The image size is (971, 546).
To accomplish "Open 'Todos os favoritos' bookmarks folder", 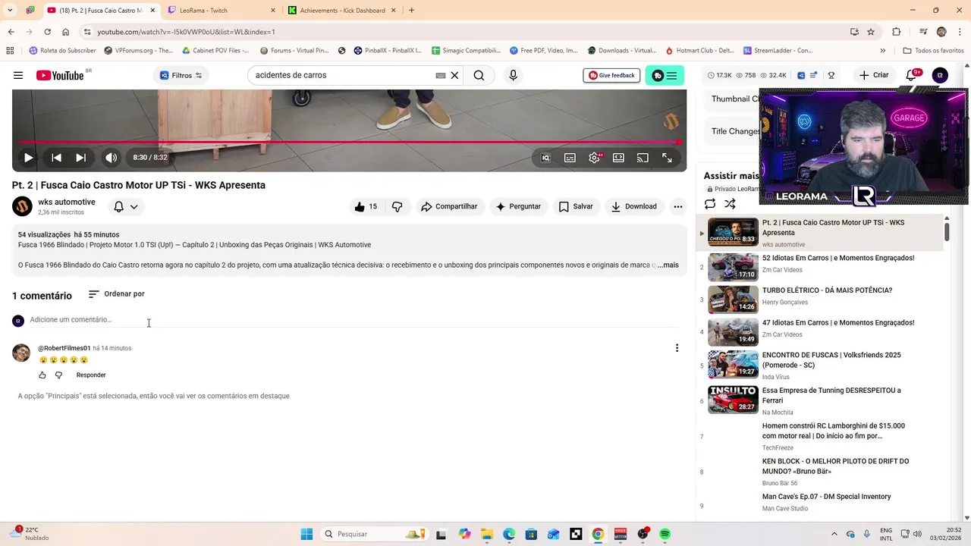I will click(933, 51).
